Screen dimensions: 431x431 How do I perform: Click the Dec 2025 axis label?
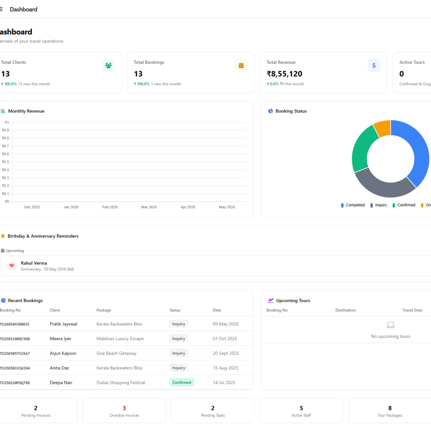pyautogui.click(x=32, y=207)
